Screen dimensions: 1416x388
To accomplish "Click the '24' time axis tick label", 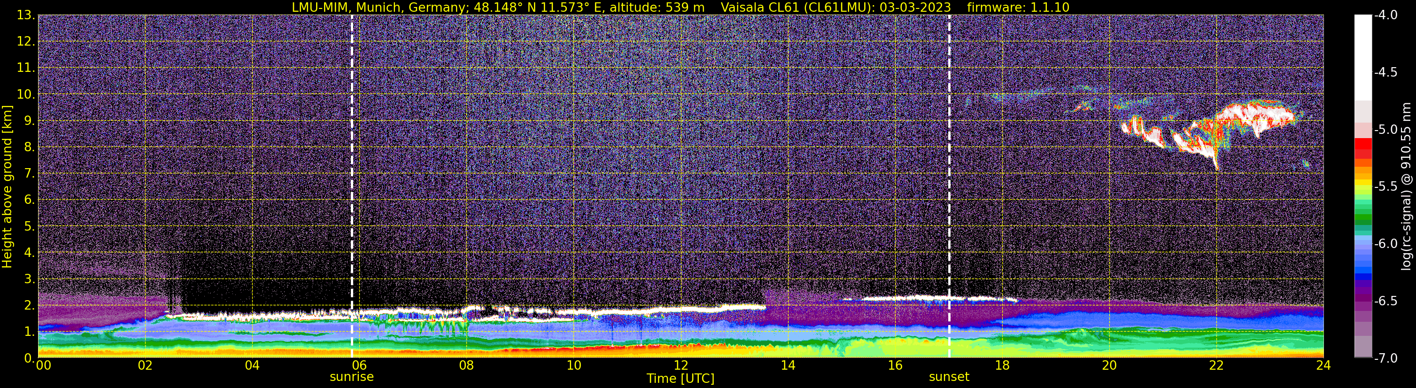I will coord(1323,365).
